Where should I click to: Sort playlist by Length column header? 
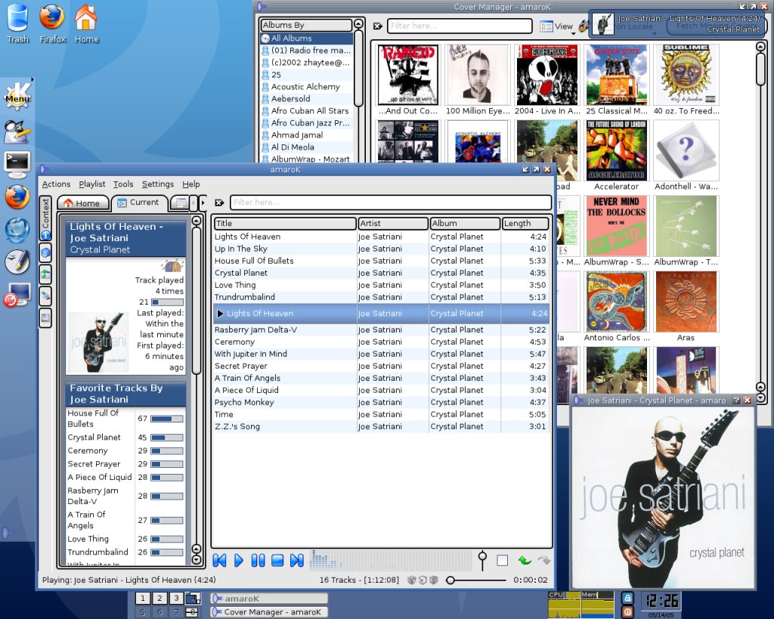coord(525,224)
